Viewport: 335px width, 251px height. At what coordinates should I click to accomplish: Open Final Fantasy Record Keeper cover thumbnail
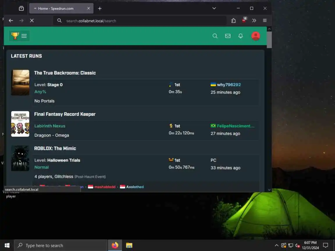click(x=20, y=124)
